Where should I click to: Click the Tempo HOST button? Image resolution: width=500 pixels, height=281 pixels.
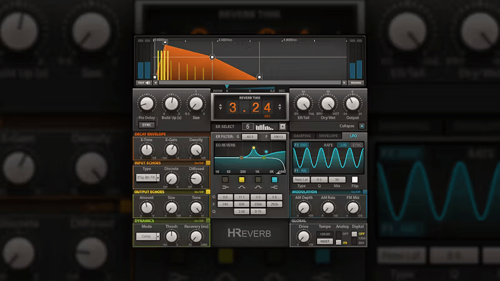click(325, 241)
